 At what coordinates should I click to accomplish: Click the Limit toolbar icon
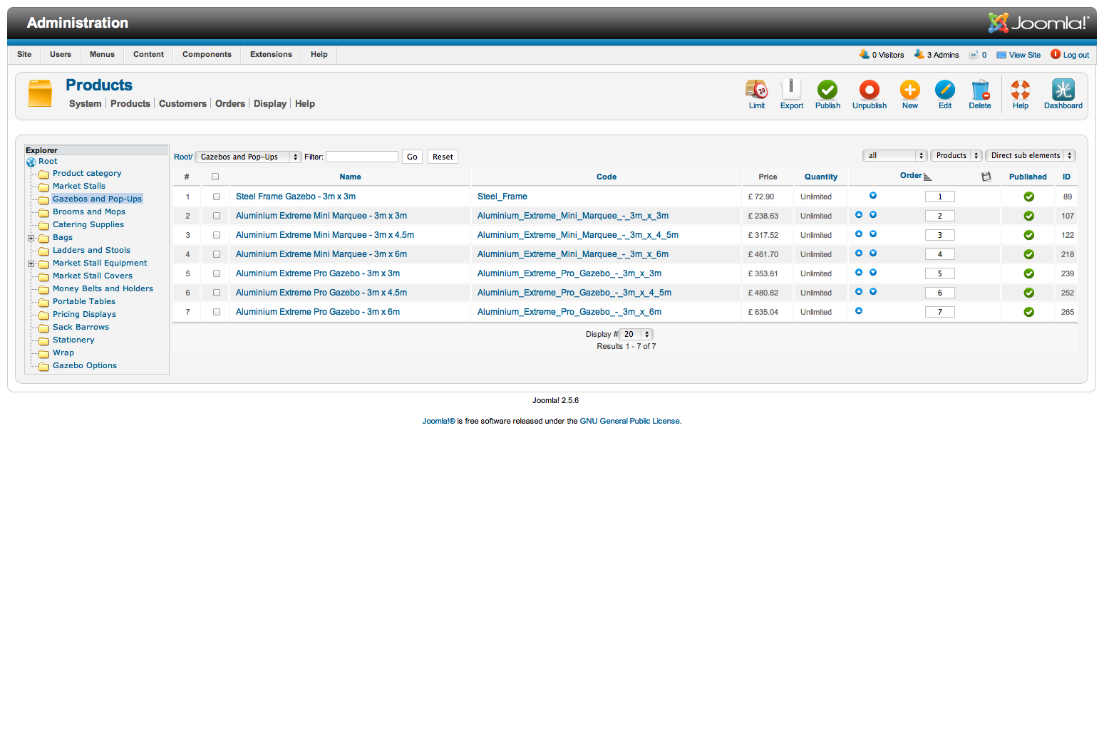pyautogui.click(x=757, y=90)
